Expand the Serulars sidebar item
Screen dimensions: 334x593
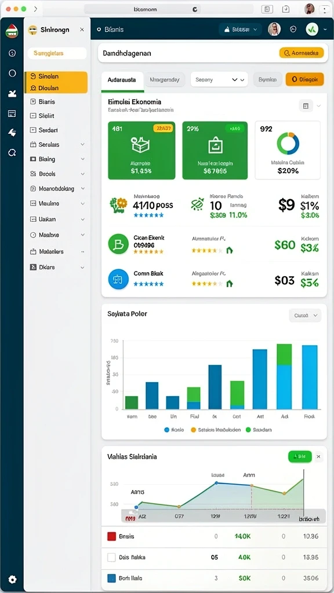coord(56,144)
